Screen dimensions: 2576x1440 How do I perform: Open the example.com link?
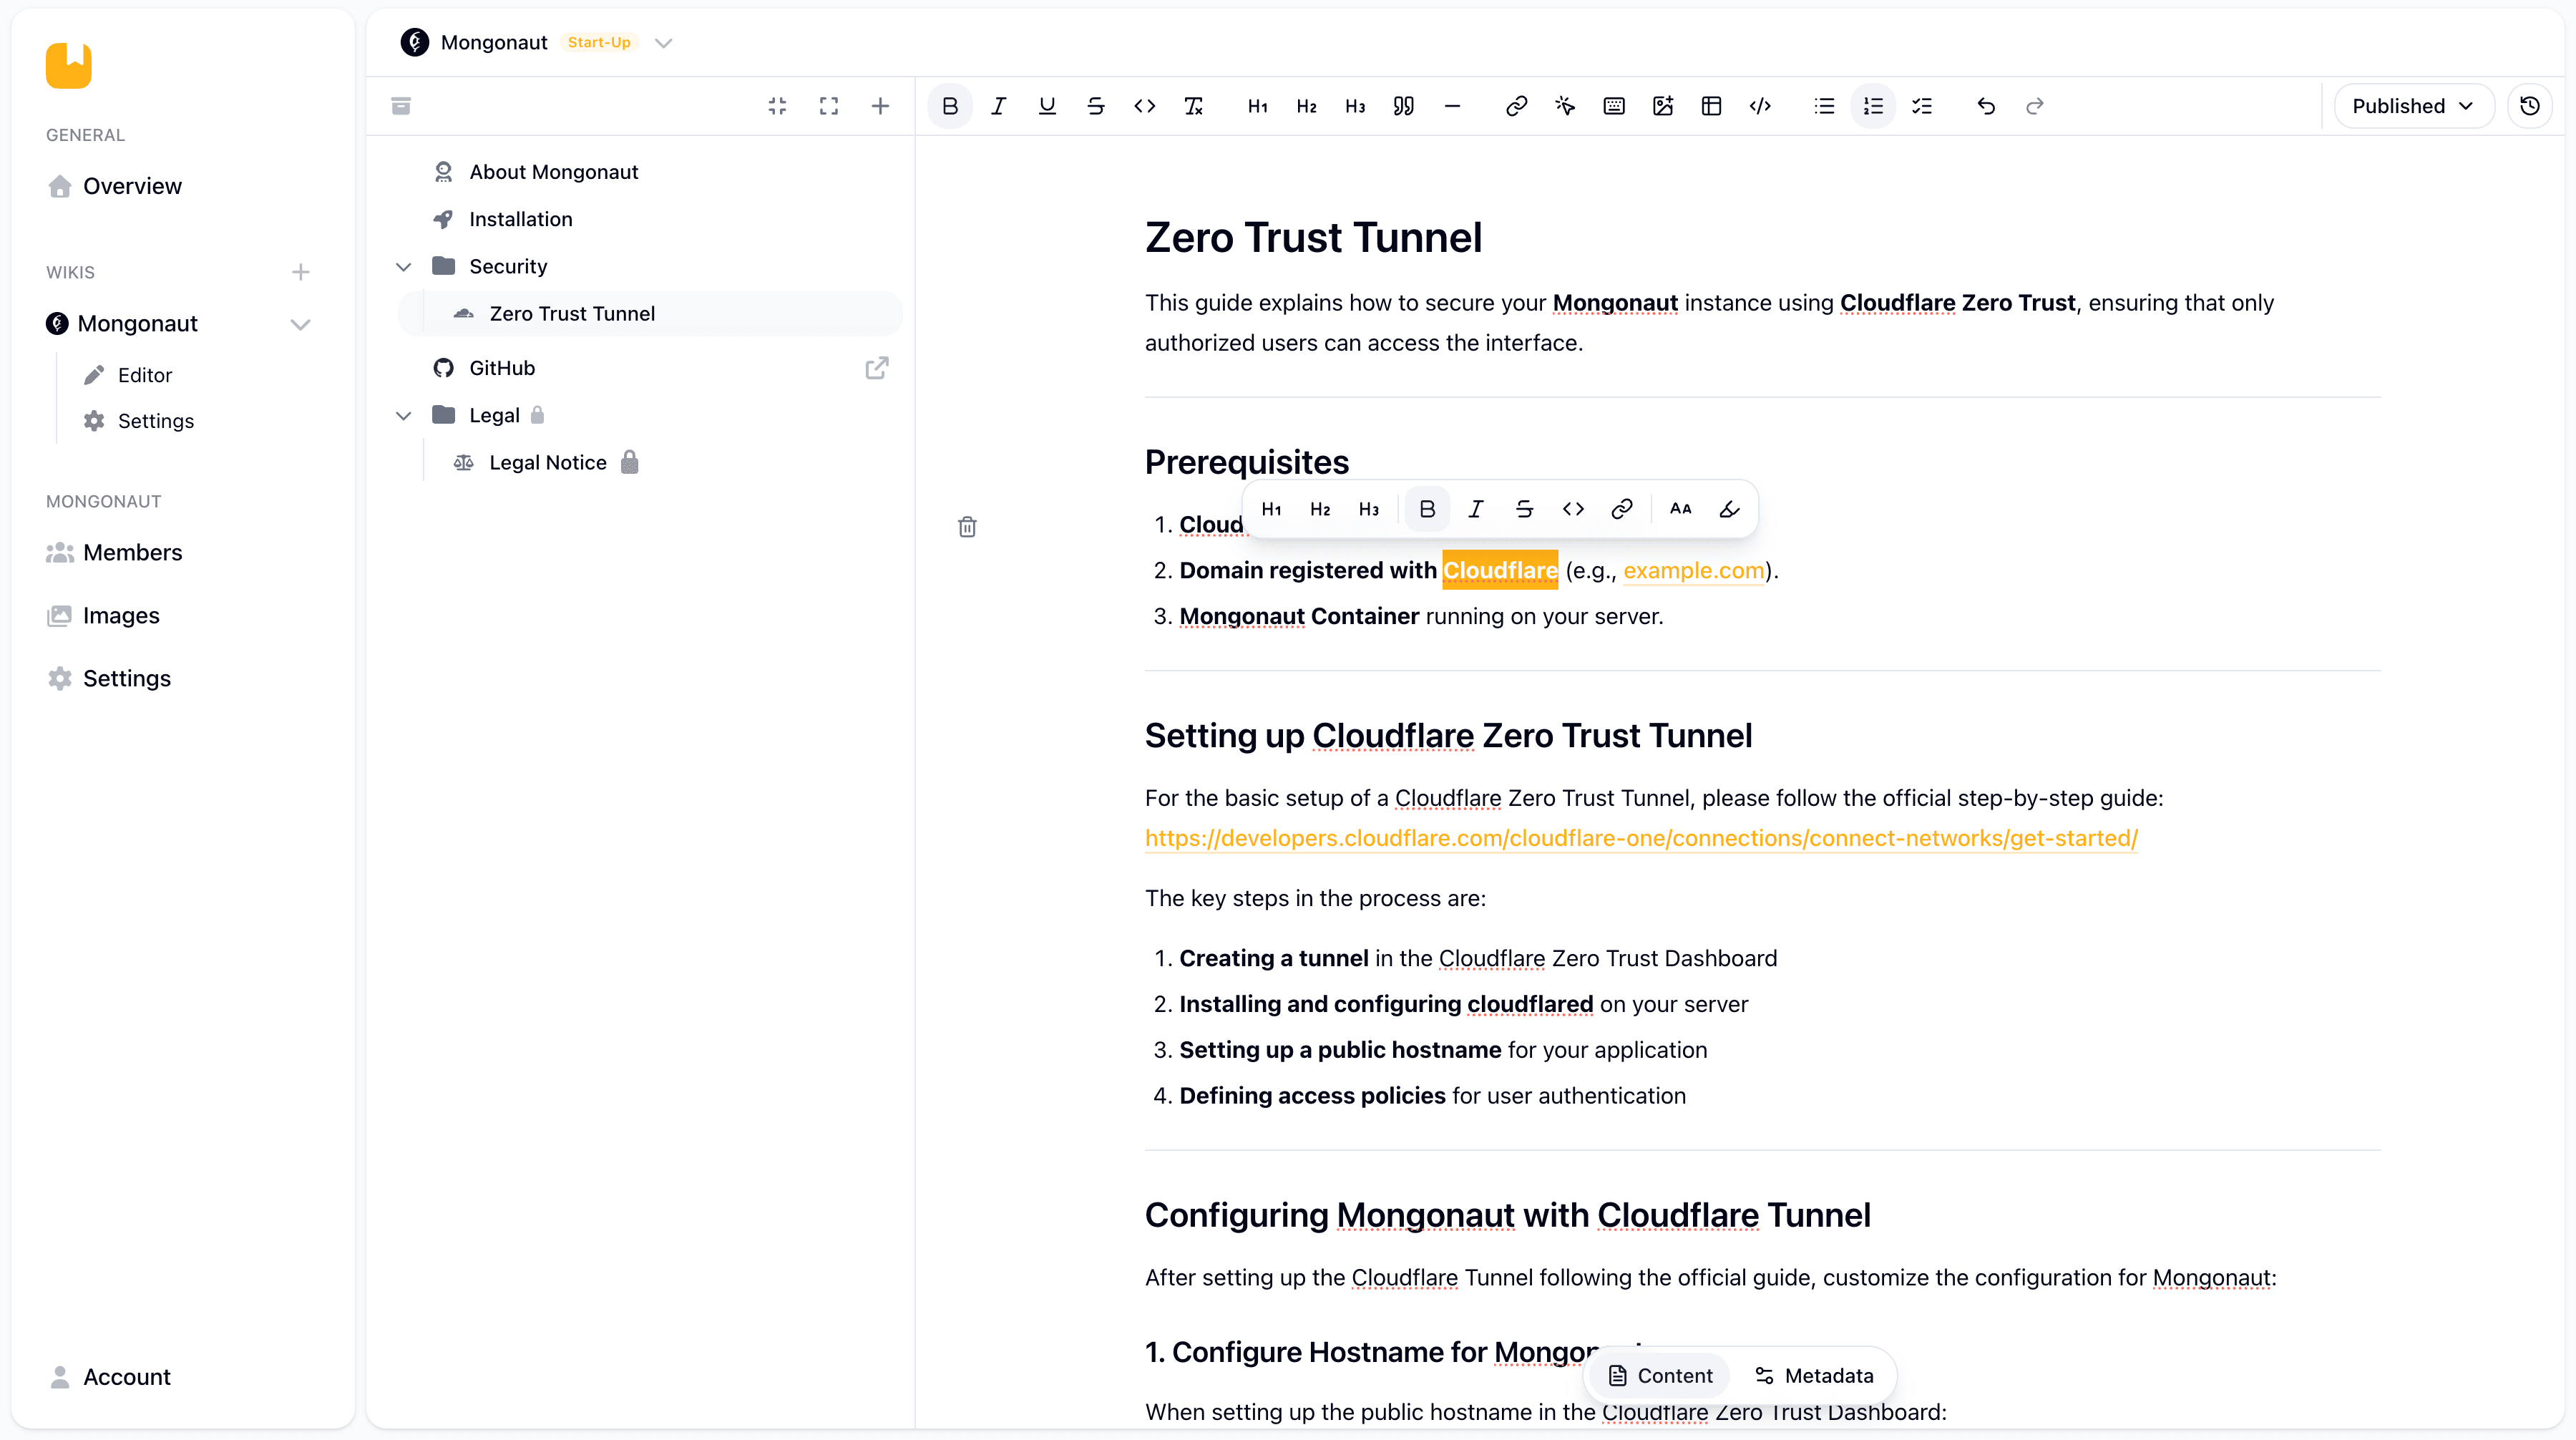1694,570
